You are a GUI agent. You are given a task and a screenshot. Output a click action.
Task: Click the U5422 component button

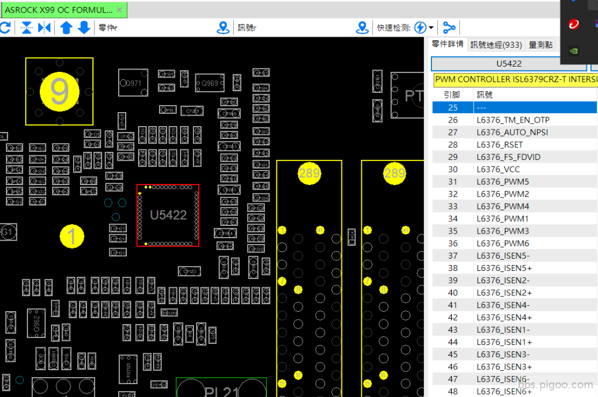pos(509,64)
